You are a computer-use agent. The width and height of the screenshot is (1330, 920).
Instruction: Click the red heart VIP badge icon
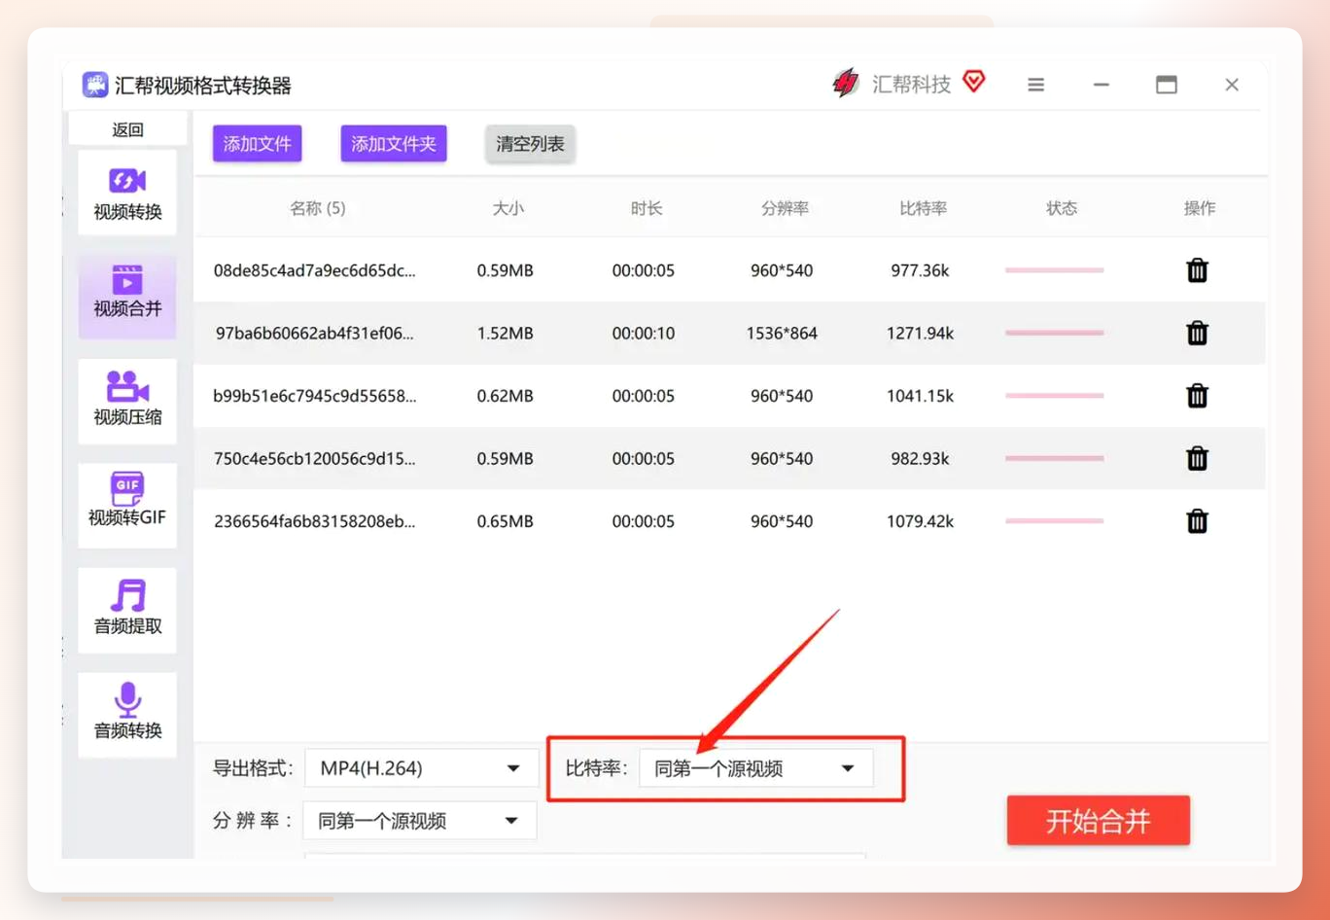(x=974, y=82)
